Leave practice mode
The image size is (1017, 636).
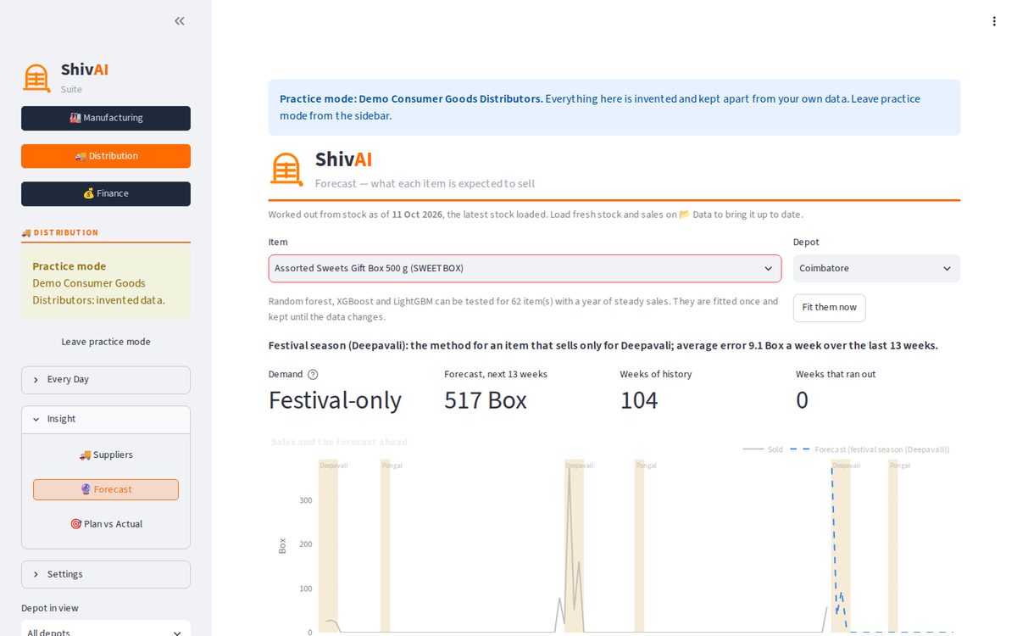click(106, 342)
